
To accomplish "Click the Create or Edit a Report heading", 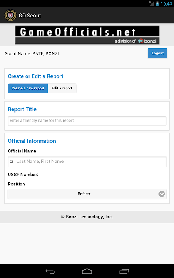I will point(36,76).
